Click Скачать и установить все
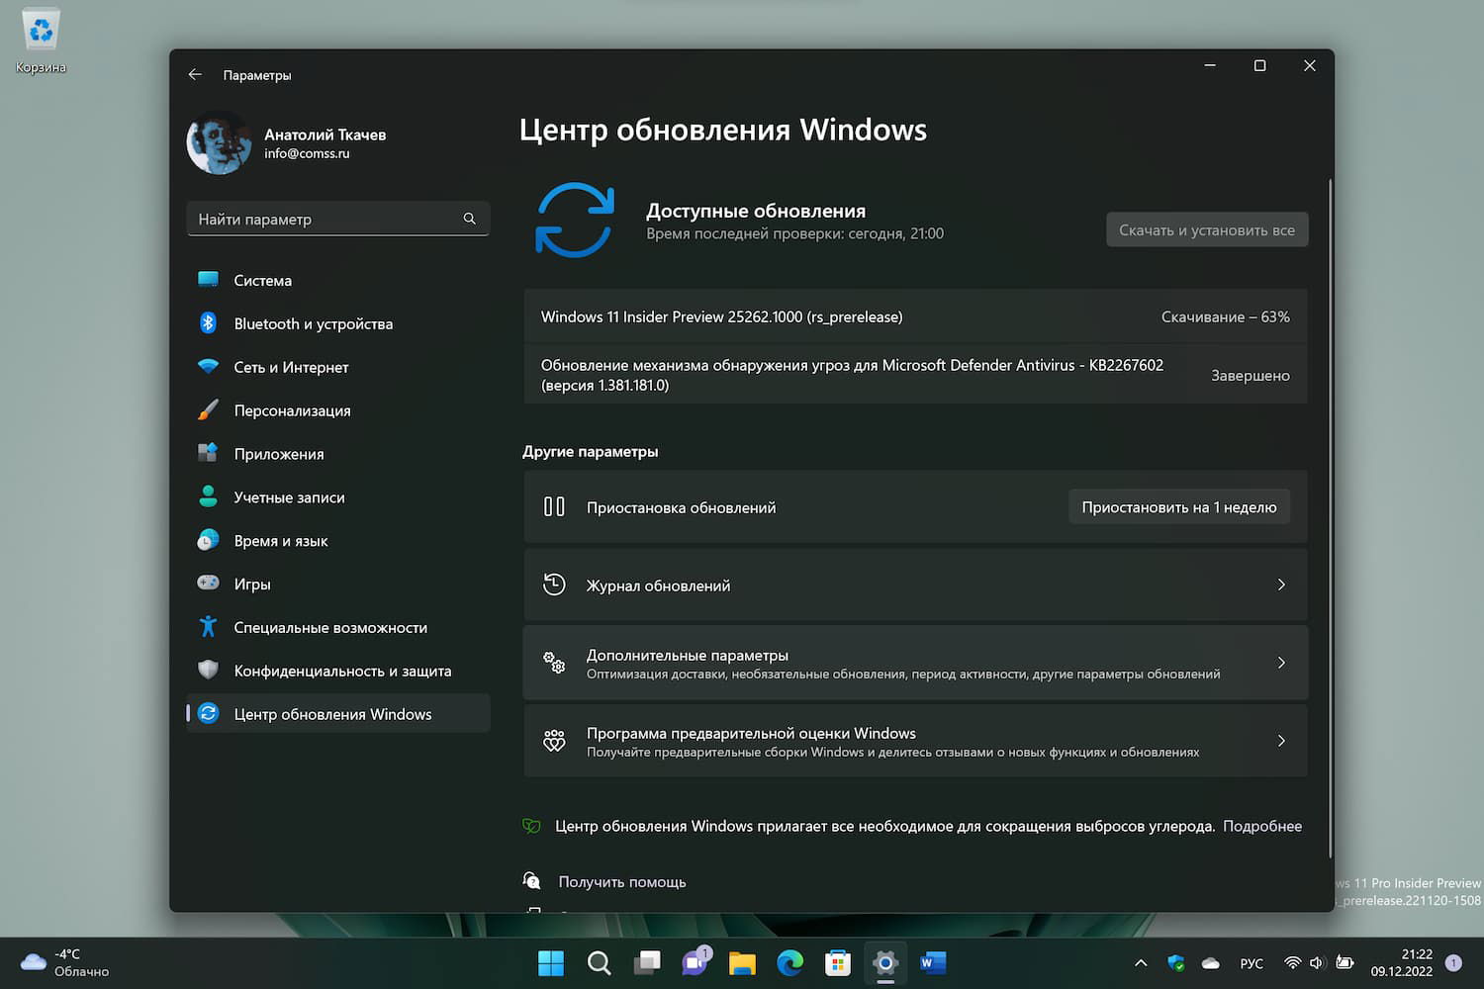1484x989 pixels. click(x=1206, y=228)
